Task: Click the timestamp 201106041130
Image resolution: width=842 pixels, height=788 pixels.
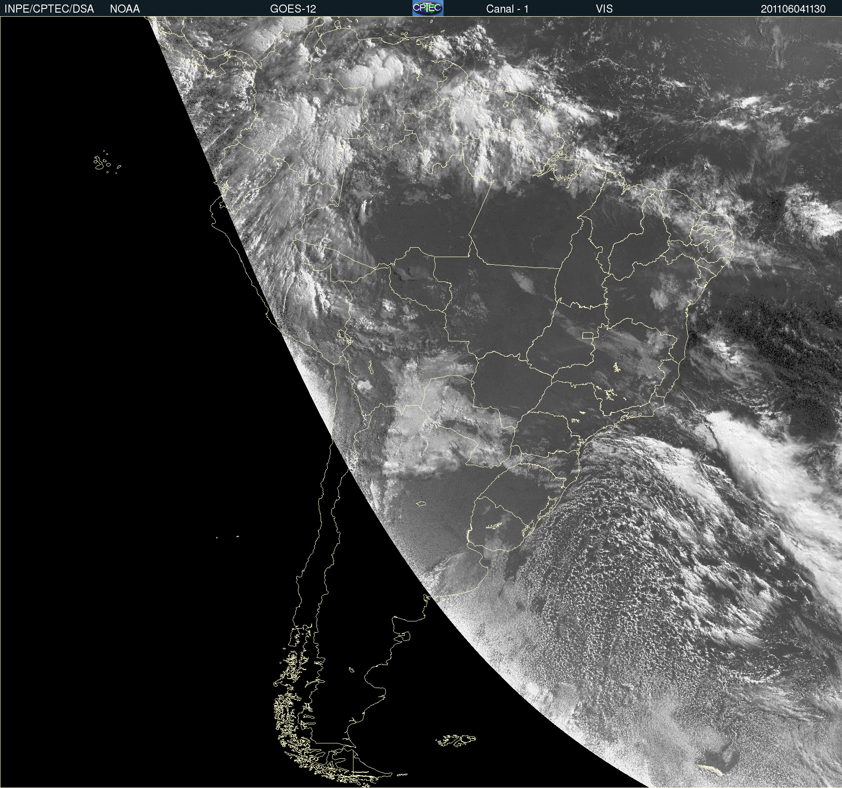Action: [x=793, y=9]
